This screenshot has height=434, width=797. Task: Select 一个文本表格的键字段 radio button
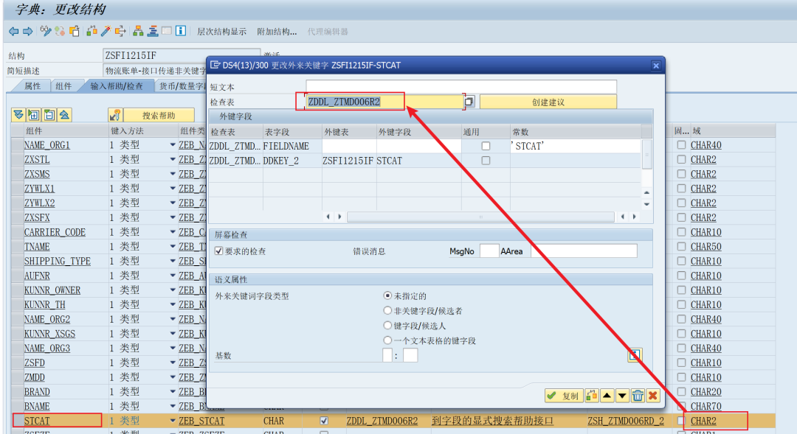(387, 340)
